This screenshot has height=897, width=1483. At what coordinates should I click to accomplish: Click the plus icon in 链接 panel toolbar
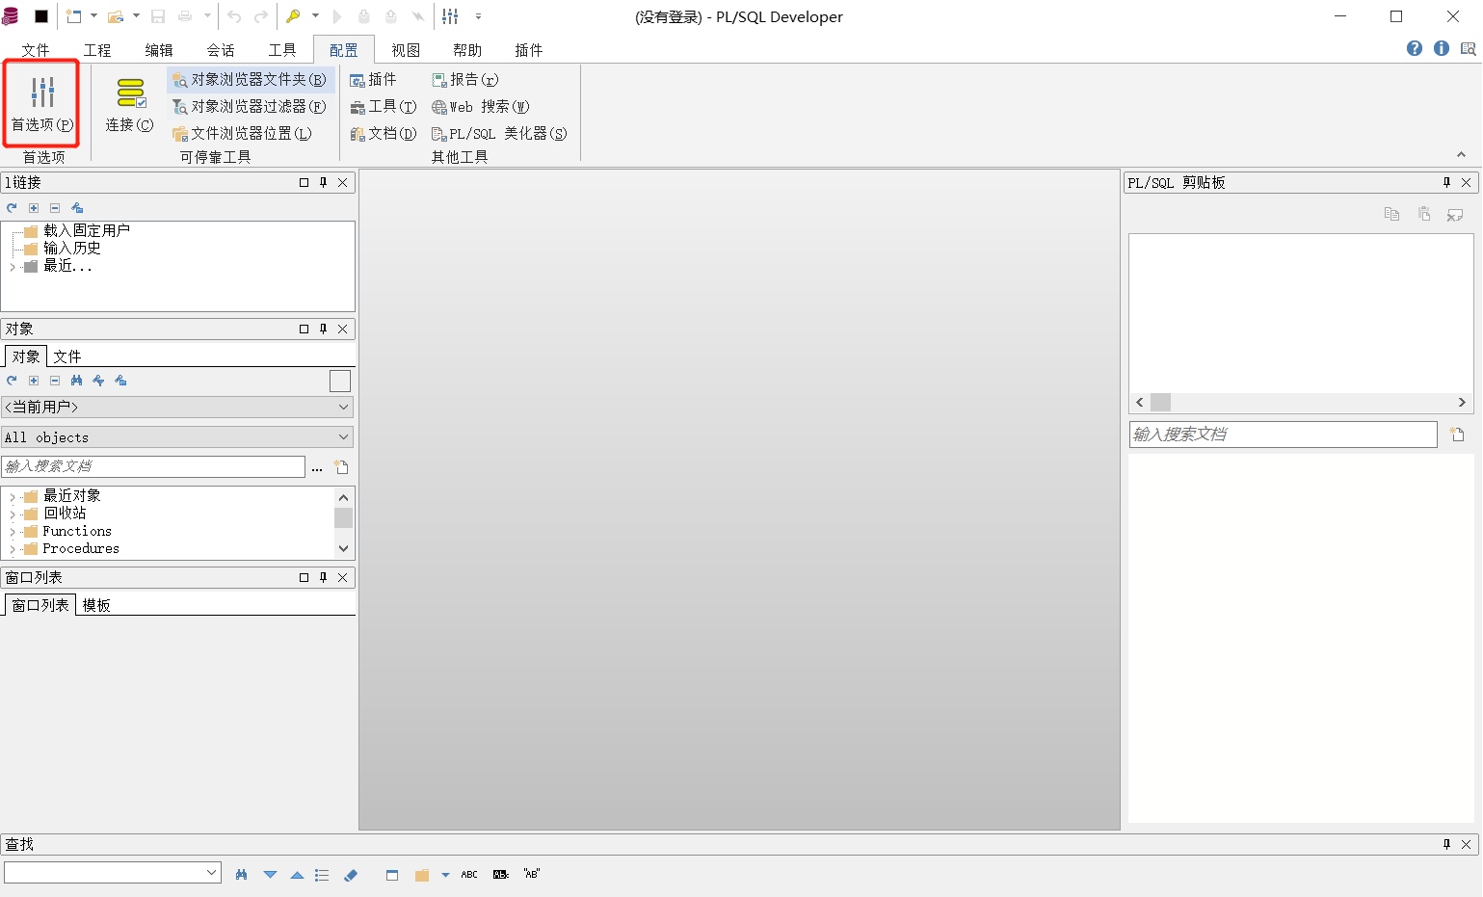tap(34, 208)
